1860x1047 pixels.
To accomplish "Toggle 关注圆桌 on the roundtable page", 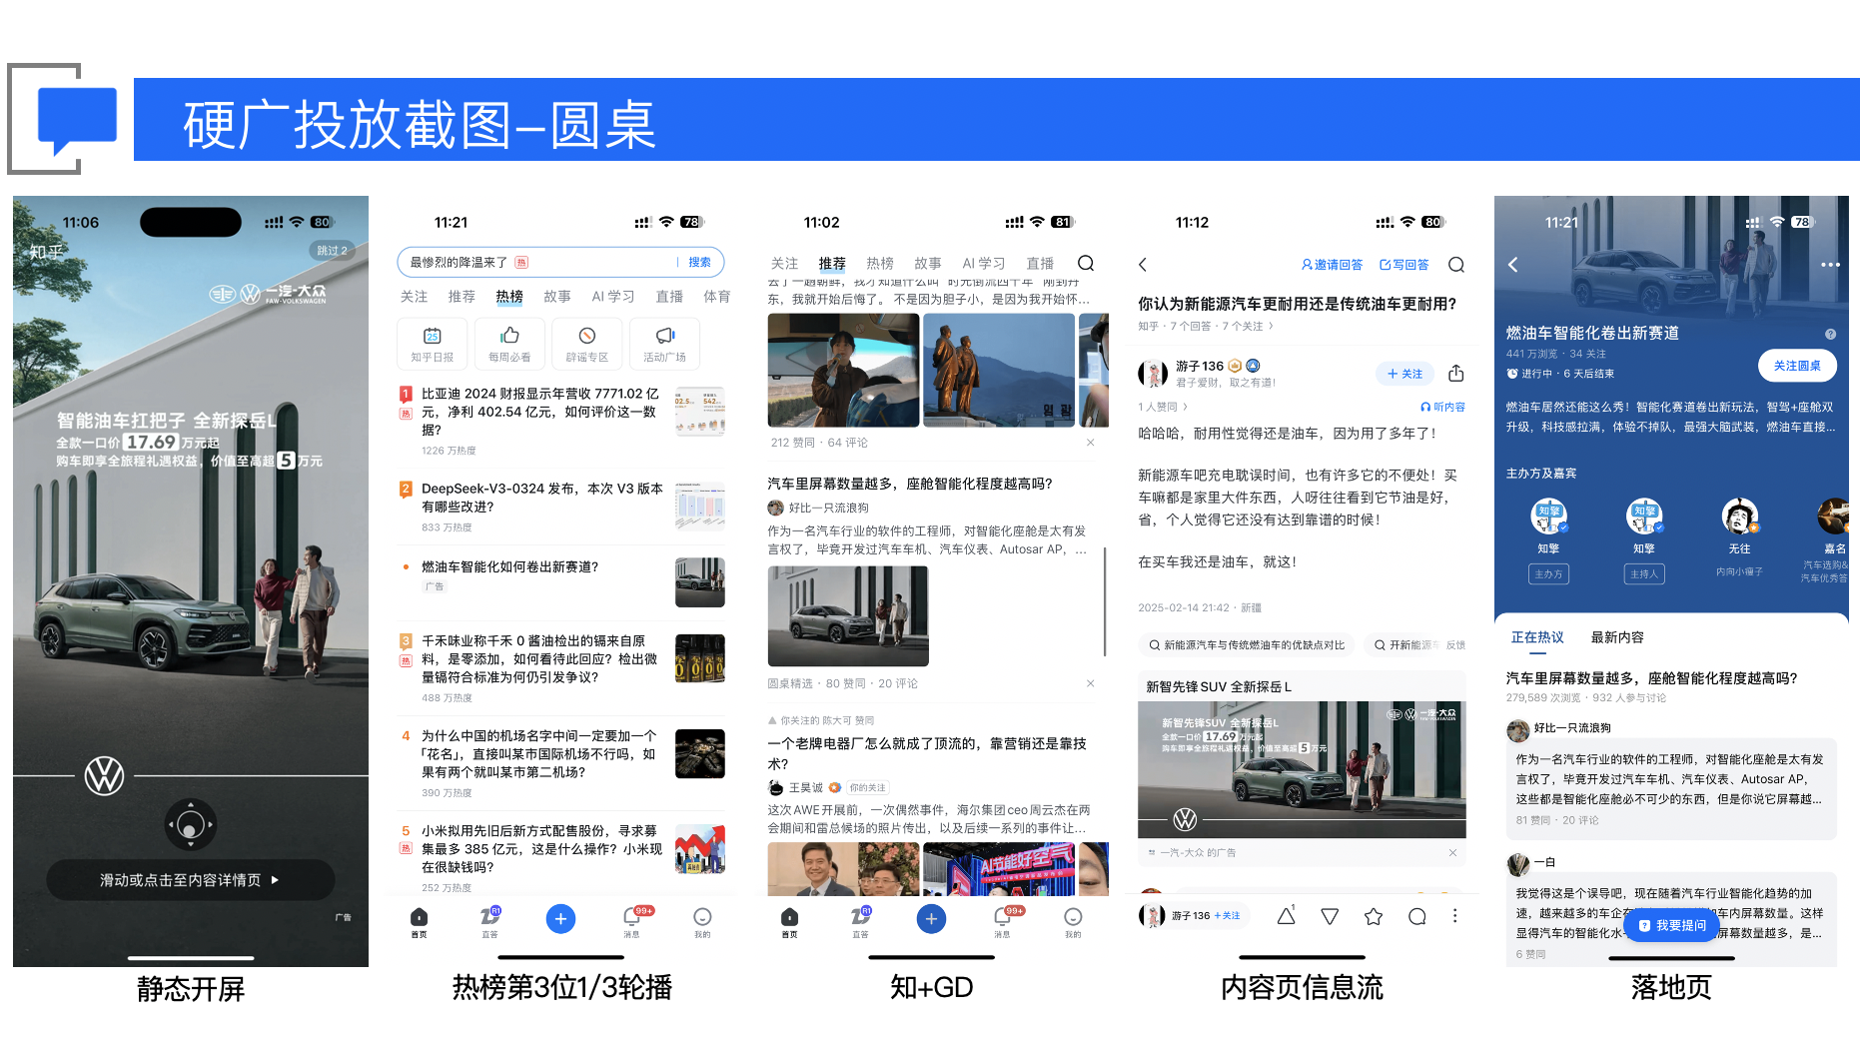I will click(1796, 366).
